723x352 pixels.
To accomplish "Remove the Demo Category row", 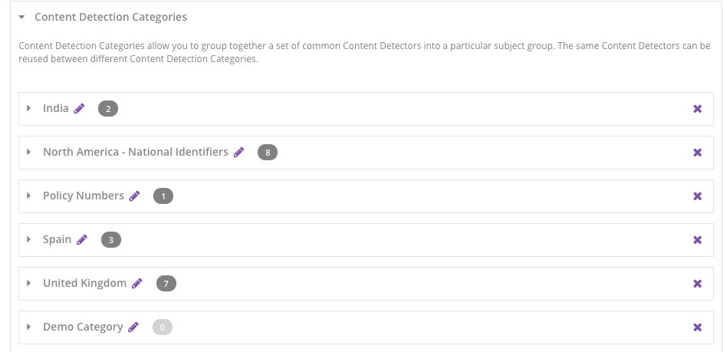I will coord(698,327).
